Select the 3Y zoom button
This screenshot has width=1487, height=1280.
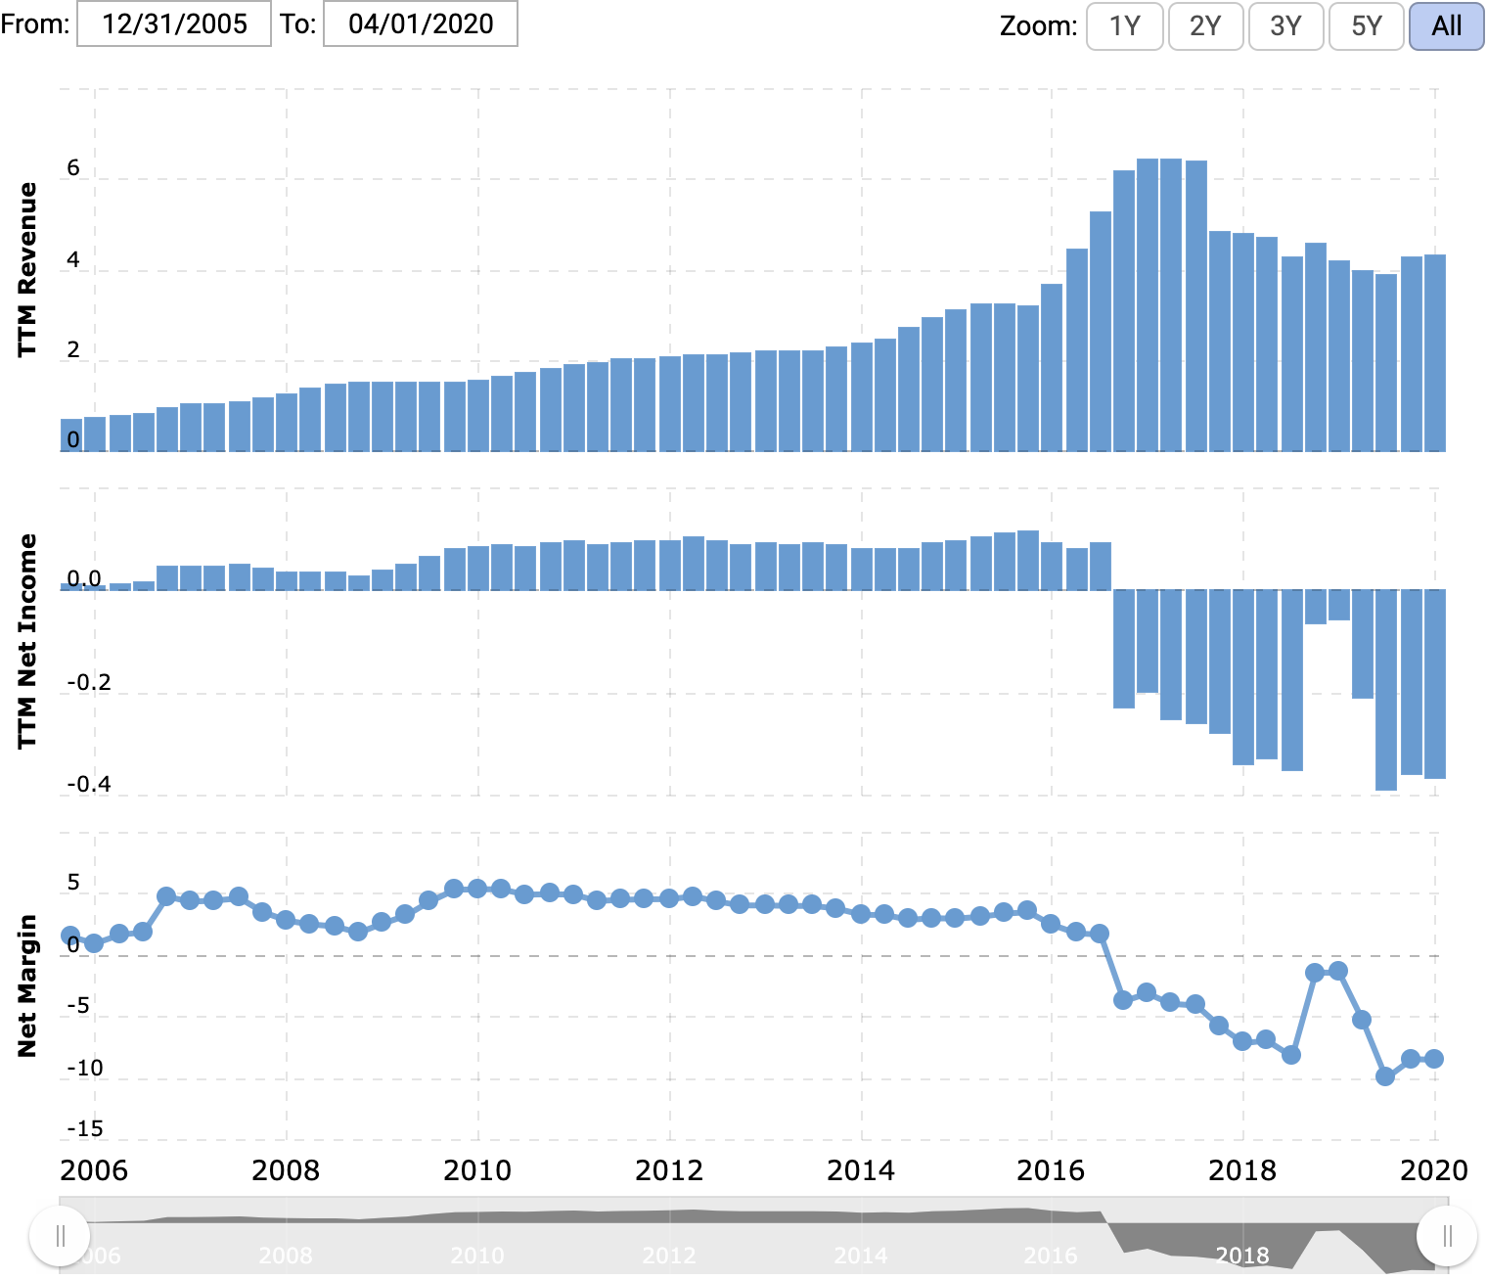(1285, 25)
